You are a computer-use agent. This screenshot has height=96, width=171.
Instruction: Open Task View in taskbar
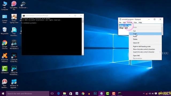52,94
